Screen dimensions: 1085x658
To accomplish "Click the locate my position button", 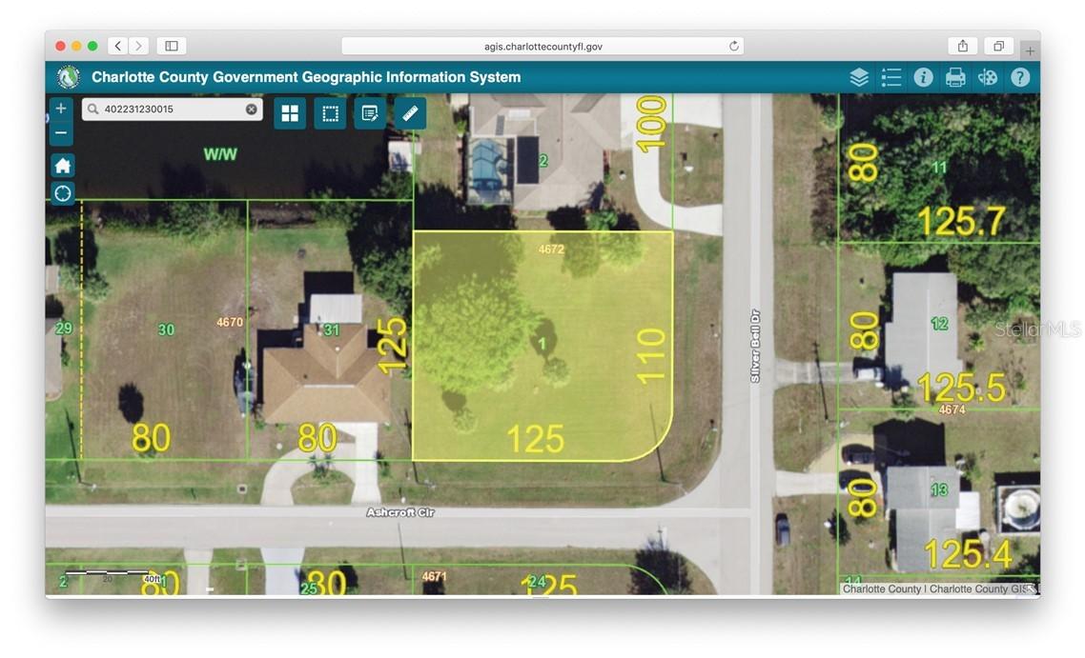I will 62,193.
